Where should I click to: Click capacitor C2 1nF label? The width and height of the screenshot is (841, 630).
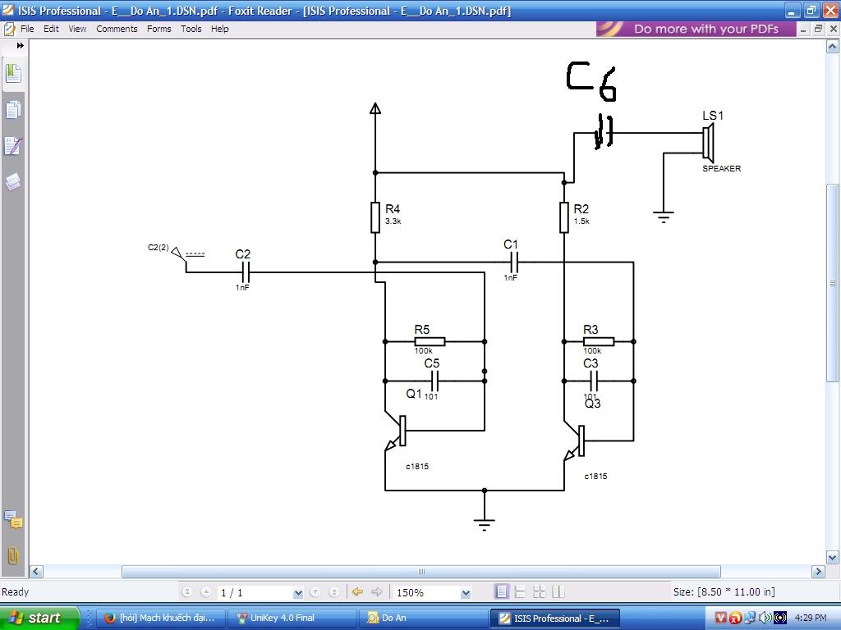pos(243,269)
